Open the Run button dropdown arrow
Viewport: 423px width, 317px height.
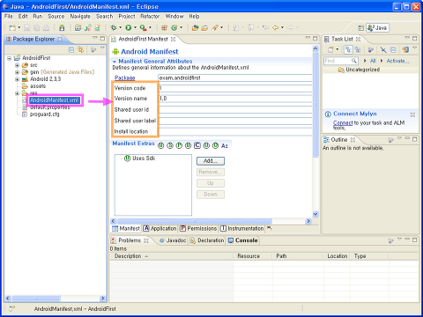click(136, 28)
